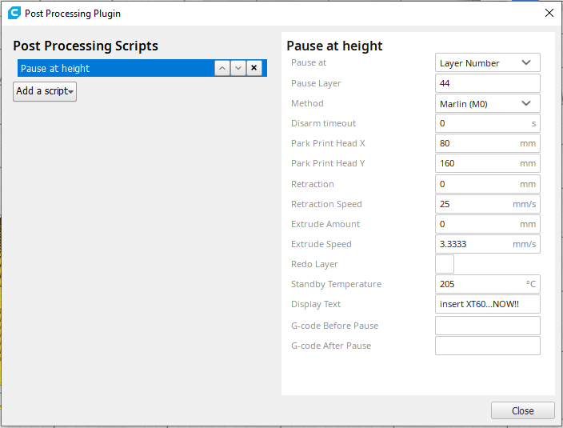Click the Redo Layer label
Viewport: 563px width, 428px height.
pyautogui.click(x=314, y=264)
